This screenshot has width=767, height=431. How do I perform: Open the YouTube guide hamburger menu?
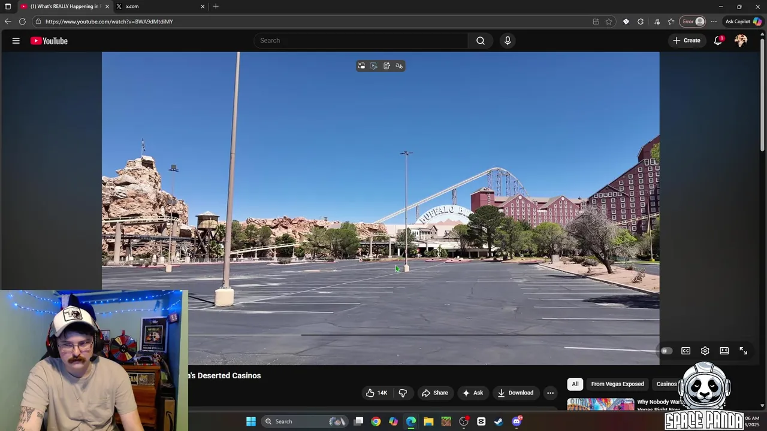(16, 41)
